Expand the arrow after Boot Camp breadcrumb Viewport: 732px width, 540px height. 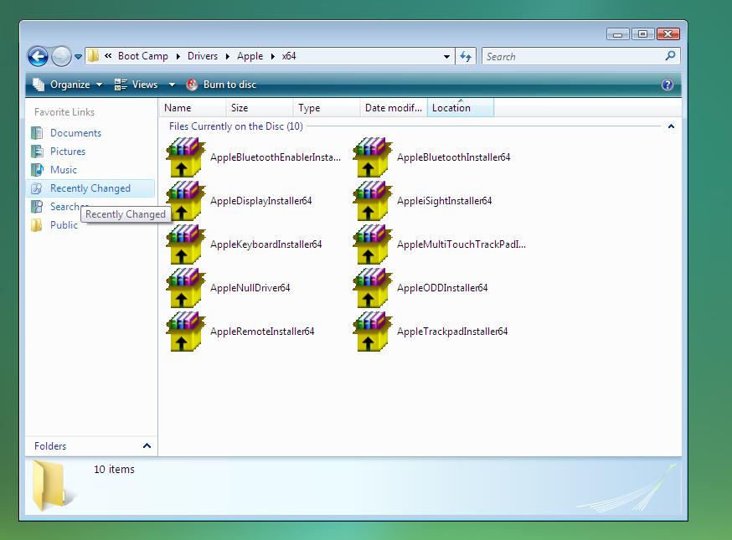tap(178, 56)
